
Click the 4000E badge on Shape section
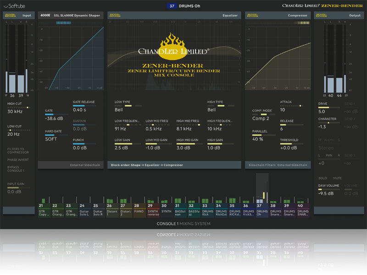pyautogui.click(x=45, y=15)
